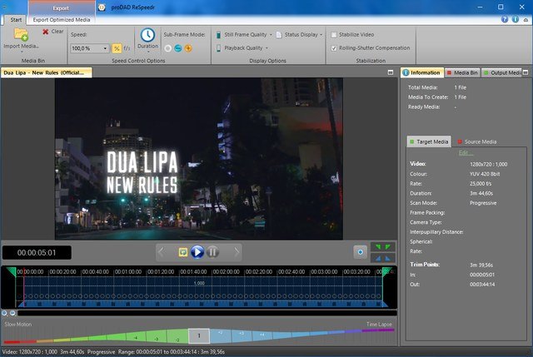Open the Playback Quality dropdown
The height and width of the screenshot is (357, 533).
coord(243,48)
